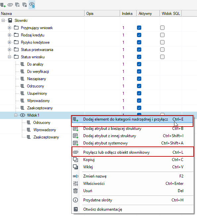Click paperclip icon in context menu
The image size is (197, 216).
click(76, 152)
